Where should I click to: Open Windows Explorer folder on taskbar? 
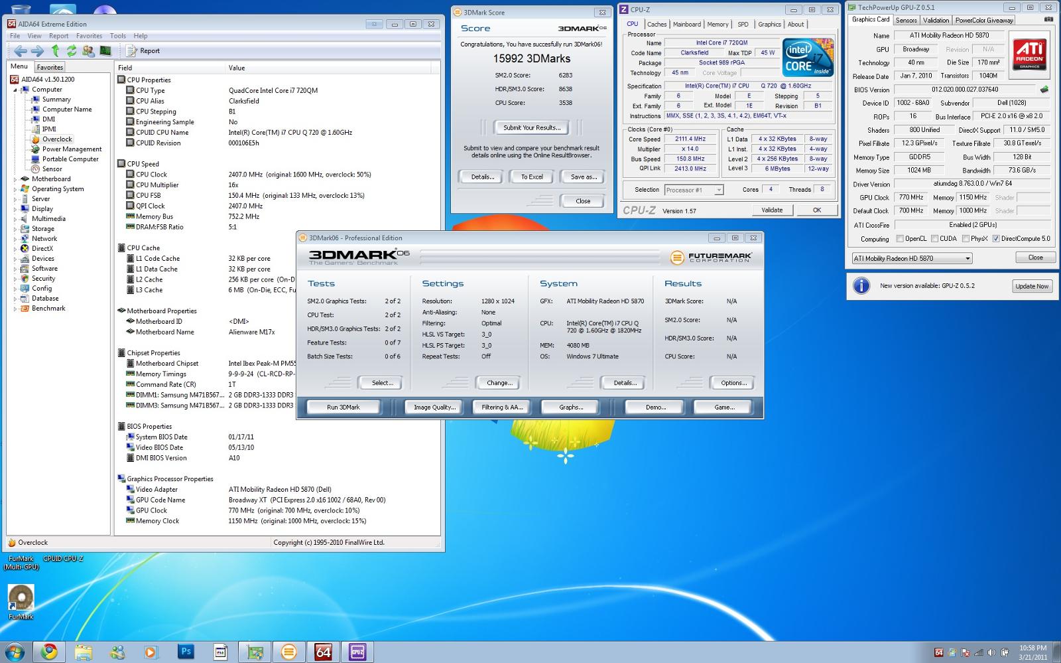tap(83, 652)
